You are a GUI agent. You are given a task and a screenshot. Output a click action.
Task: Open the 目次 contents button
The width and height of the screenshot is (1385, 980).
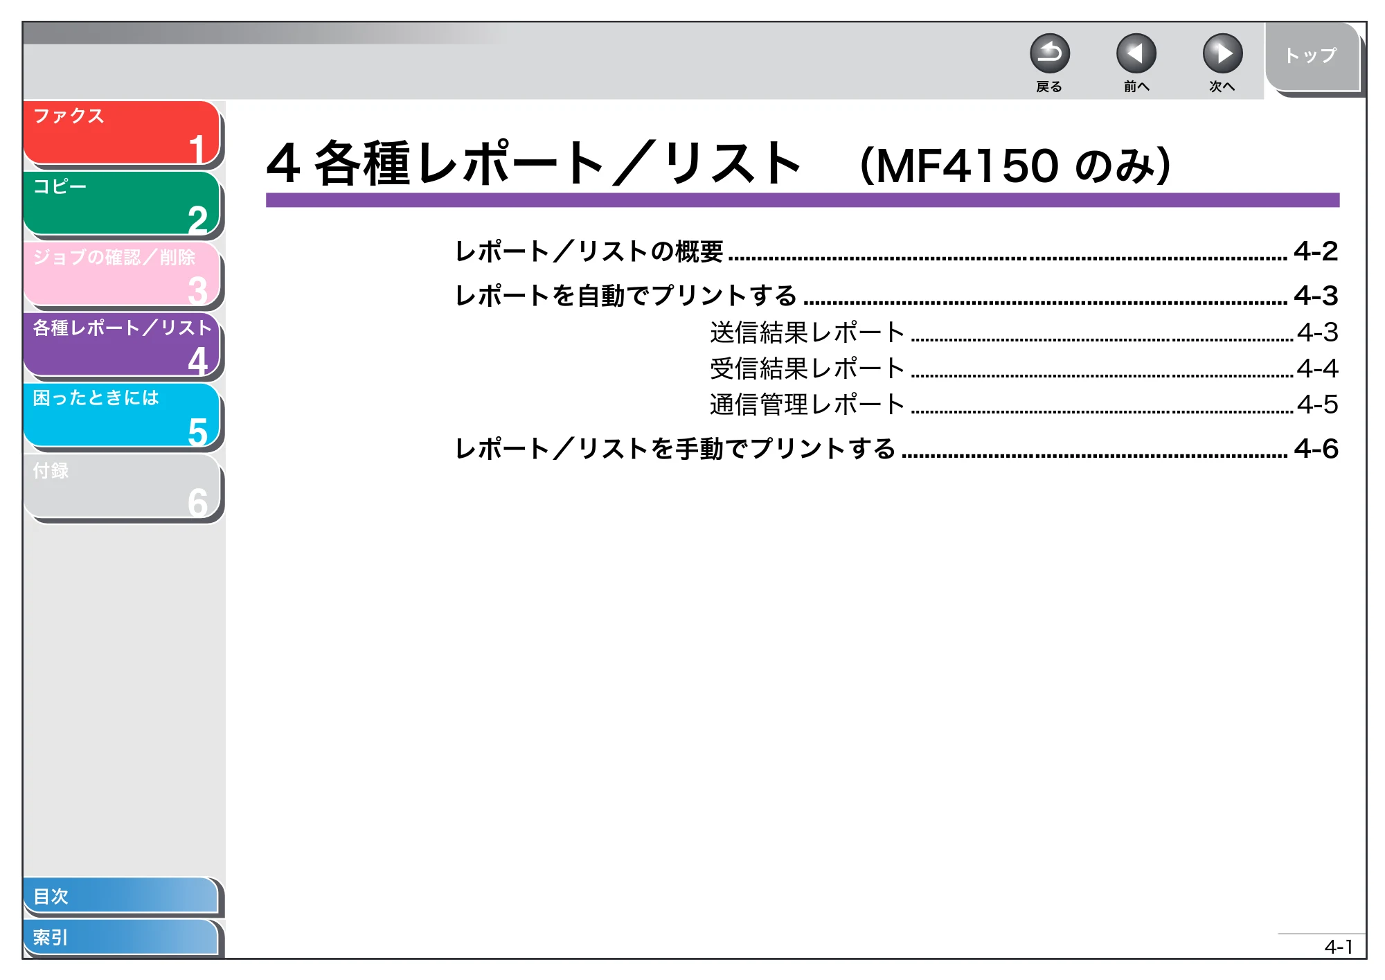point(121,896)
